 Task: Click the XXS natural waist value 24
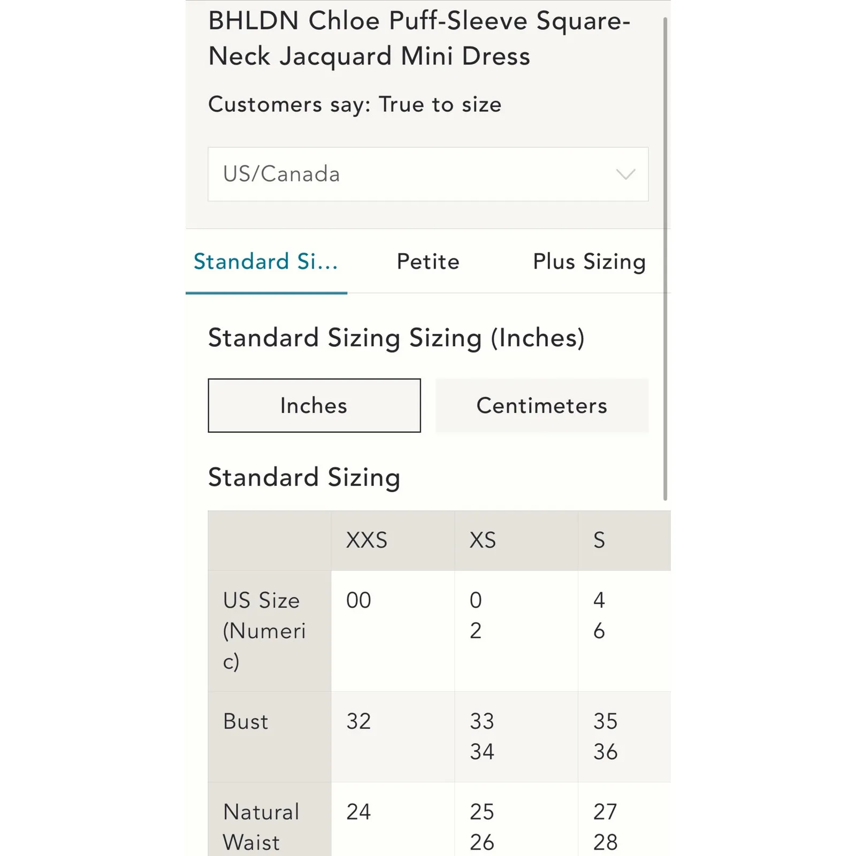358,812
